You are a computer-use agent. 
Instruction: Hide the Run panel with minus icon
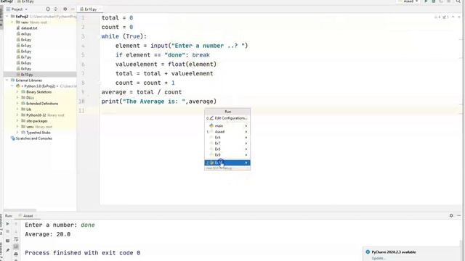[x=458, y=216]
